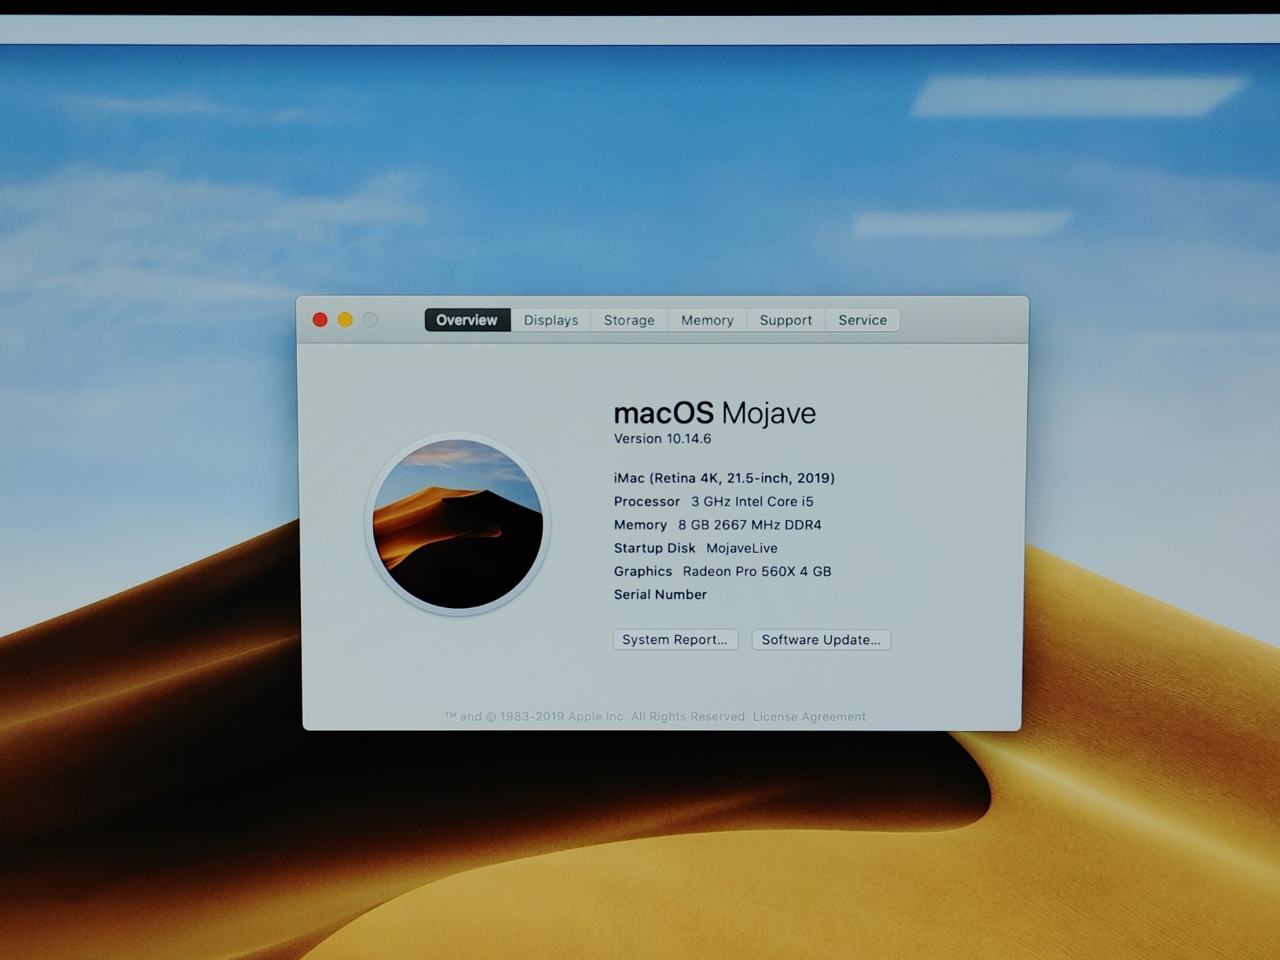Click the Startup Disk MojaveLive line
The width and height of the screenshot is (1280, 960).
coord(696,548)
